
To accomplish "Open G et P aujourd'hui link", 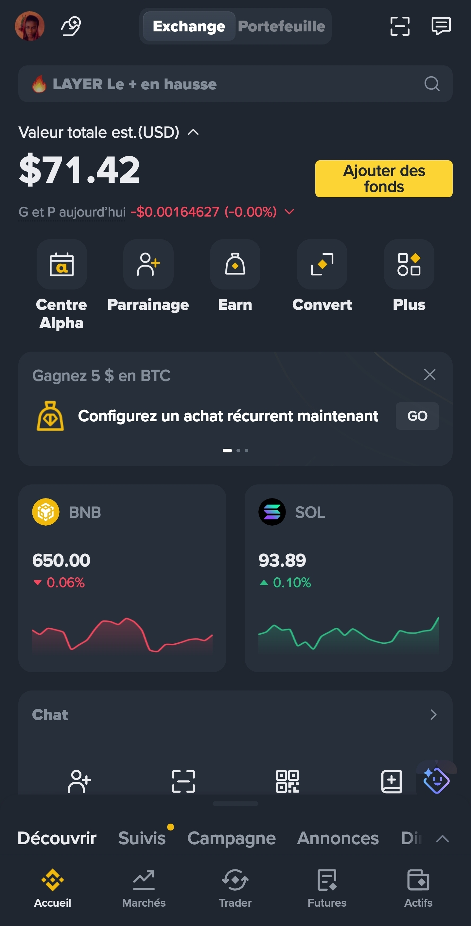I will pos(72,212).
